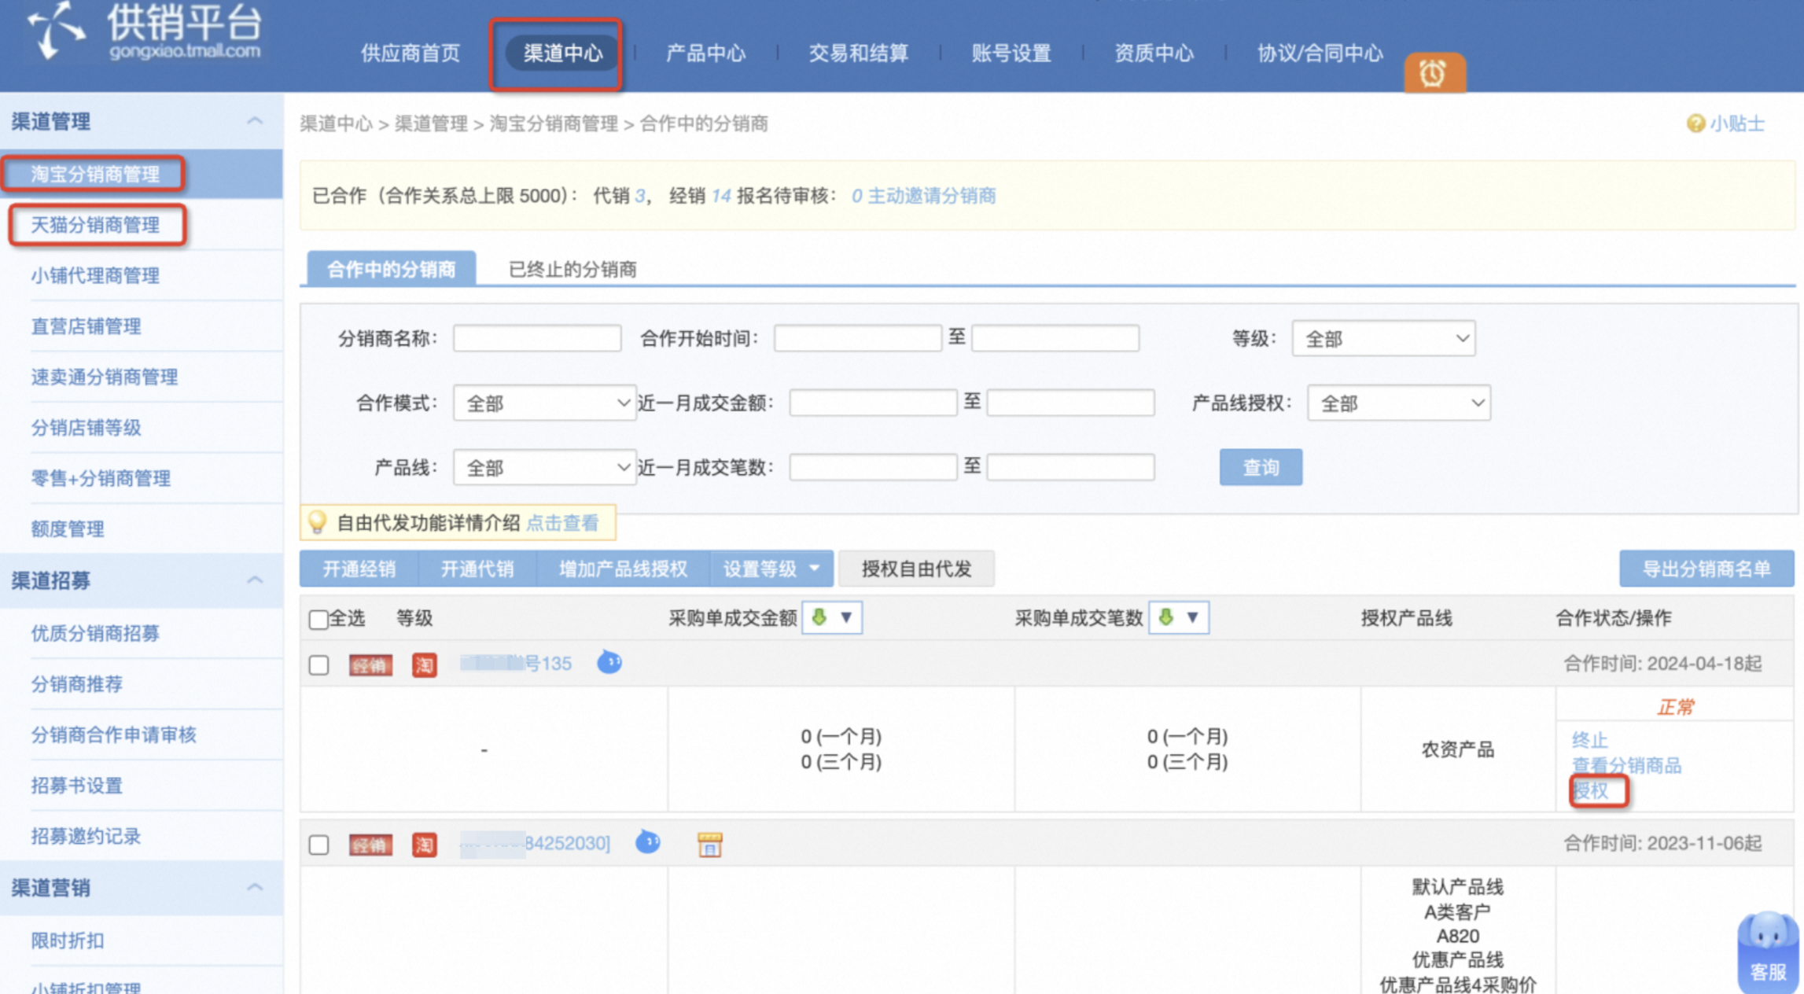Screen dimensions: 1804x994
Task: Open 直营店铺管理 in sidebar
Action: coord(87,326)
